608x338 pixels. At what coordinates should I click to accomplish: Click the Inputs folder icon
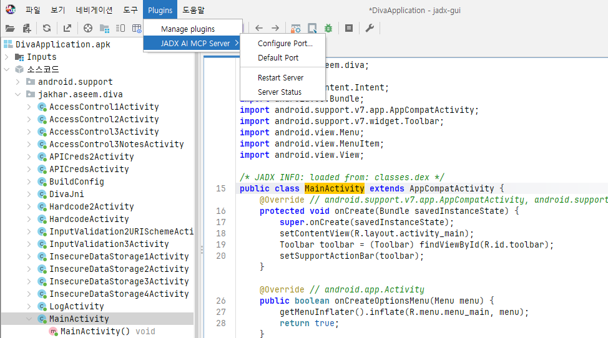(x=19, y=57)
